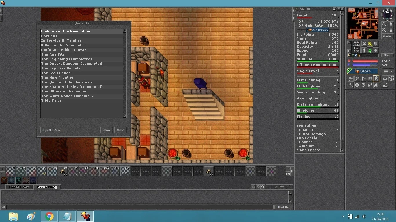The height and width of the screenshot is (222, 396).
Task: Click the red health bar
Action: (x=365, y=61)
